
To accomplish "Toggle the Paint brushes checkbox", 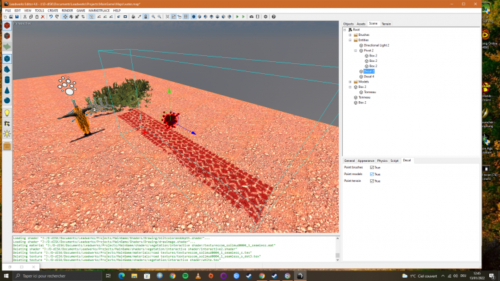I will click(372, 167).
